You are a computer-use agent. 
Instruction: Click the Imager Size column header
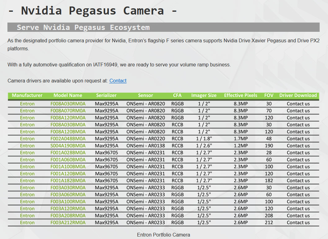pyautogui.click(x=204, y=95)
